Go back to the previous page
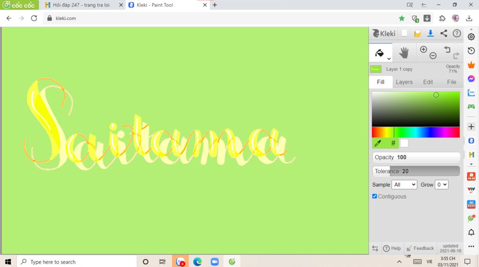This screenshot has height=267, width=479. (x=9, y=18)
